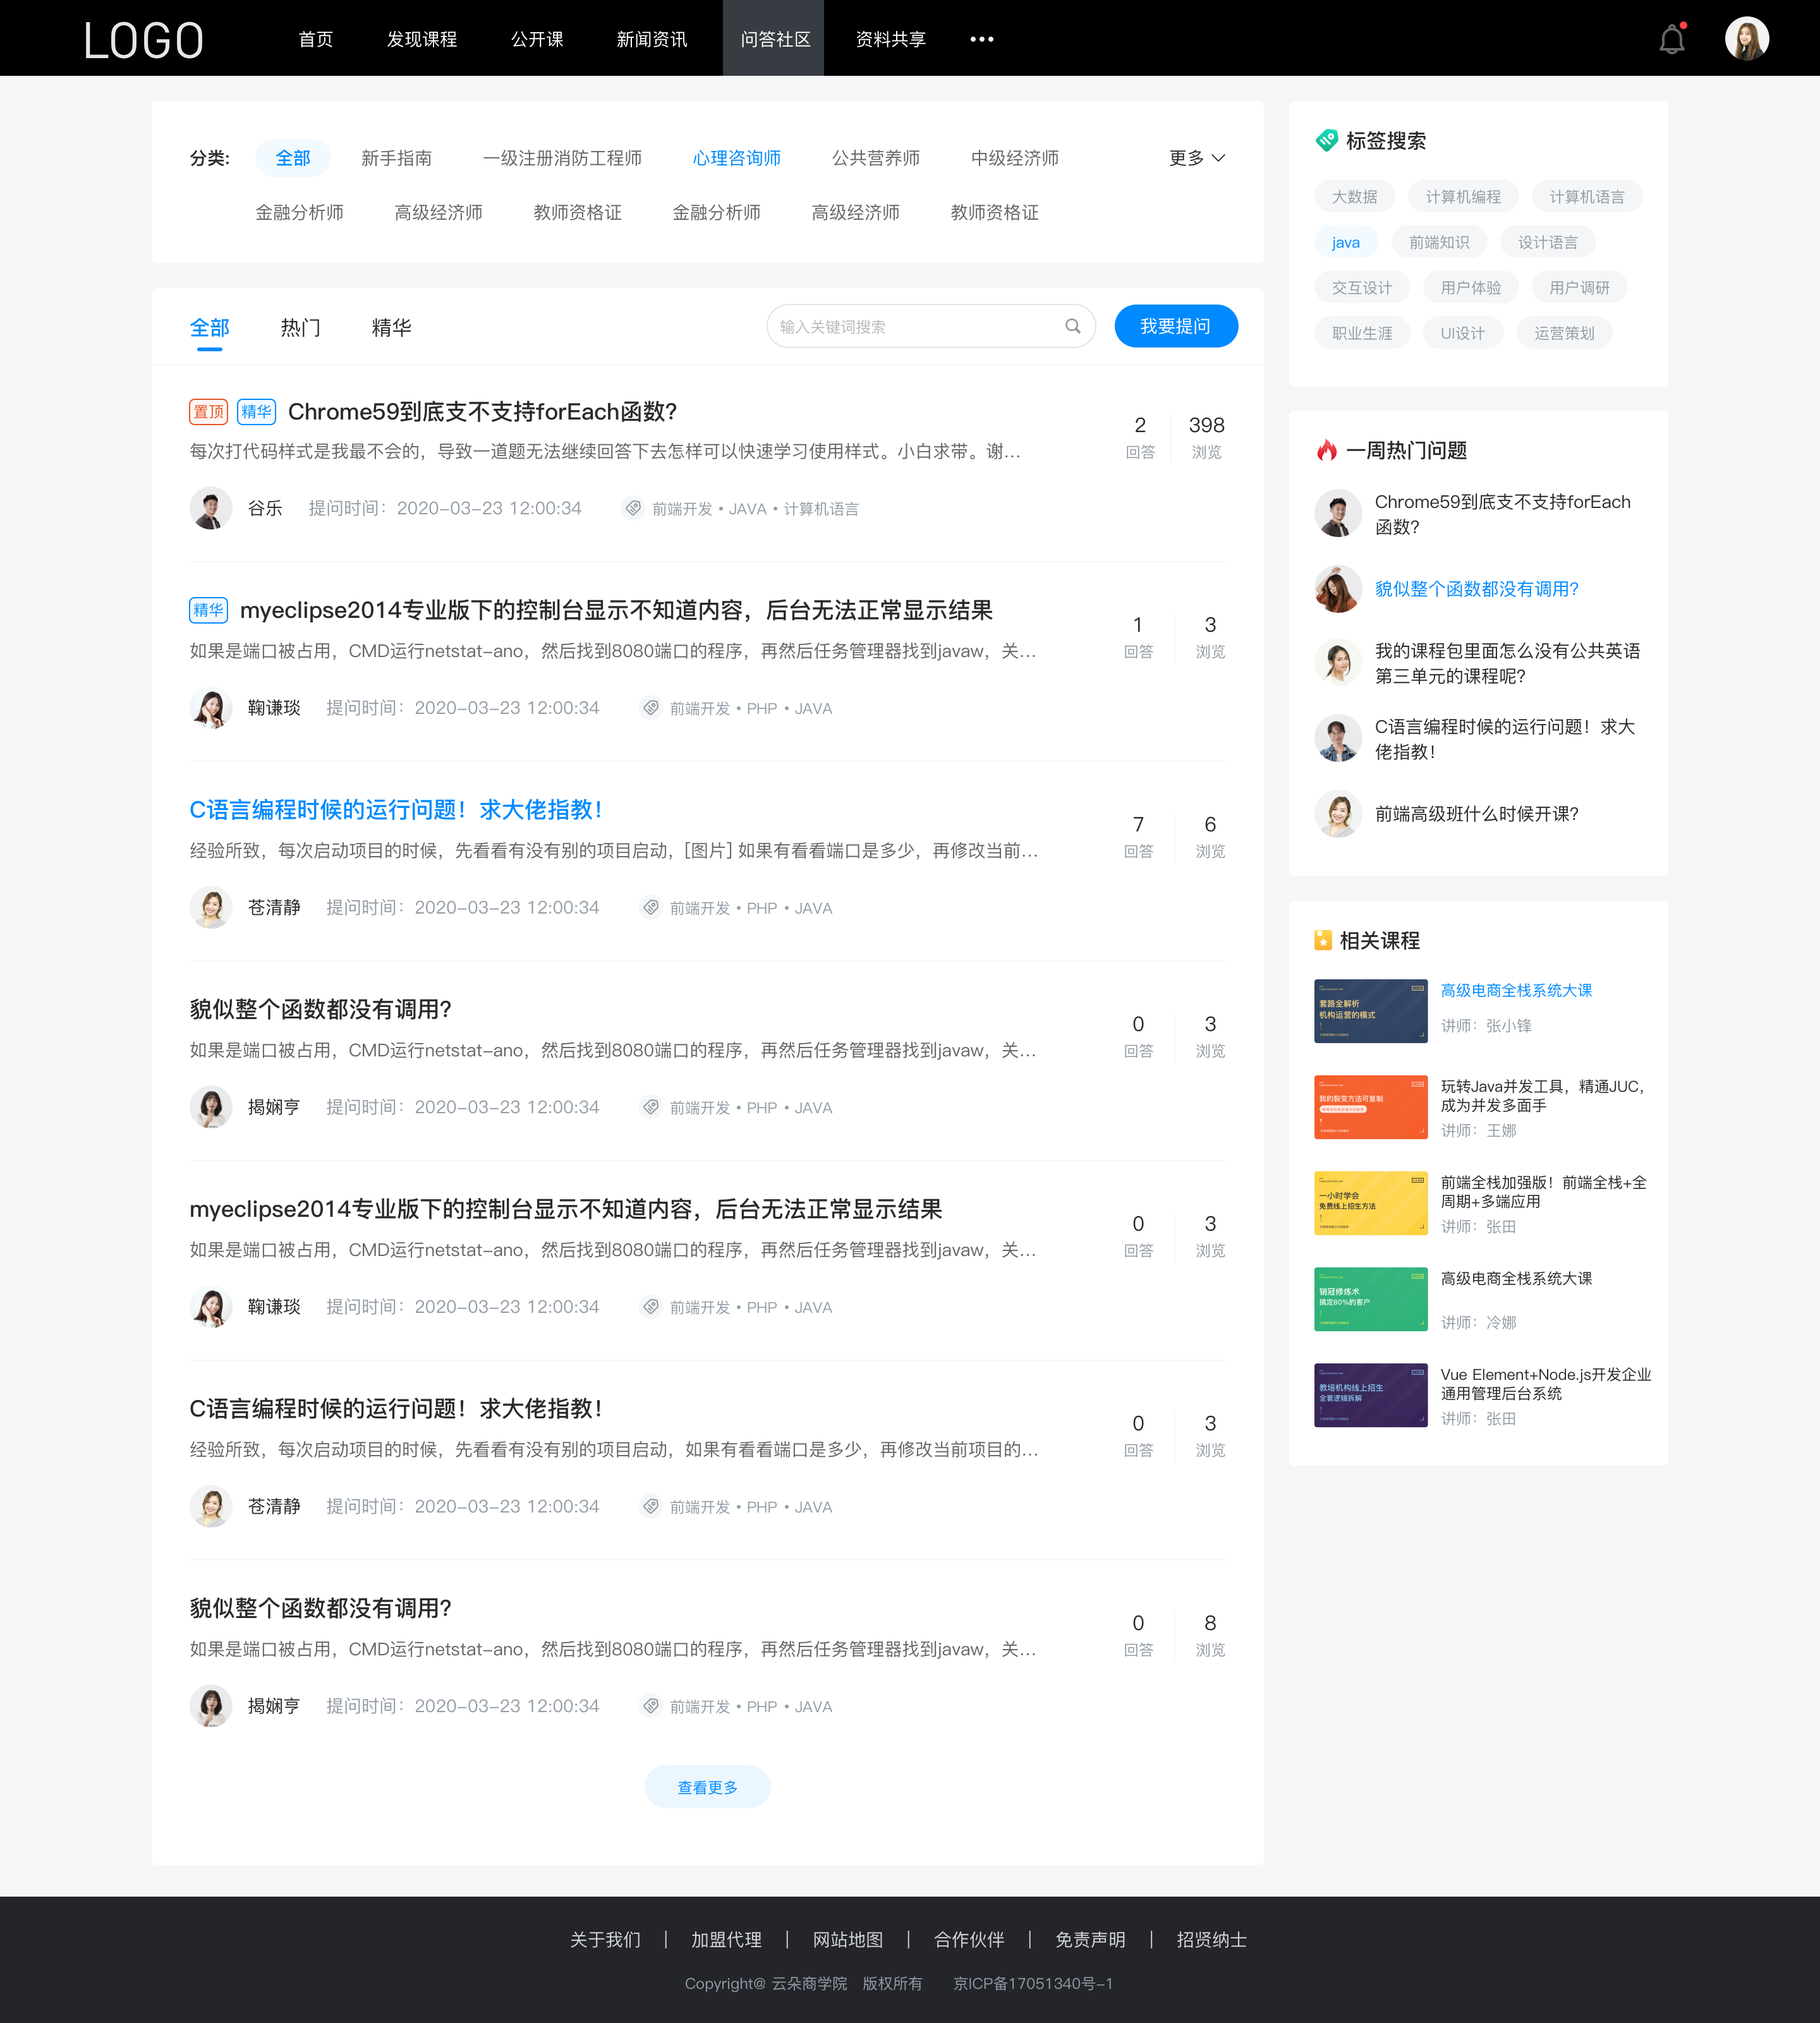Click the search magnifier icon in searchbar
Image resolution: width=1820 pixels, height=2023 pixels.
click(1075, 327)
